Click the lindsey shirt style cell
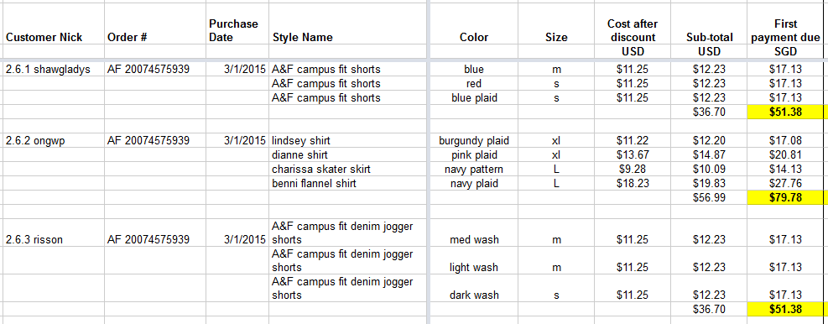 tap(348, 140)
